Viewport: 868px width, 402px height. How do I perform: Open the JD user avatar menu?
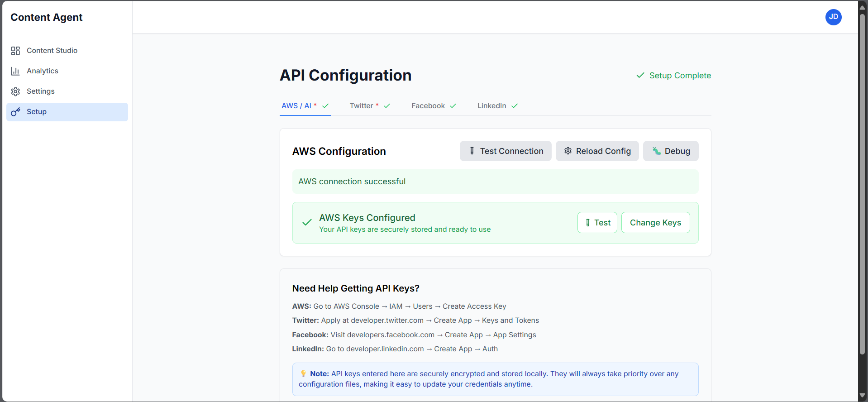pyautogui.click(x=833, y=17)
